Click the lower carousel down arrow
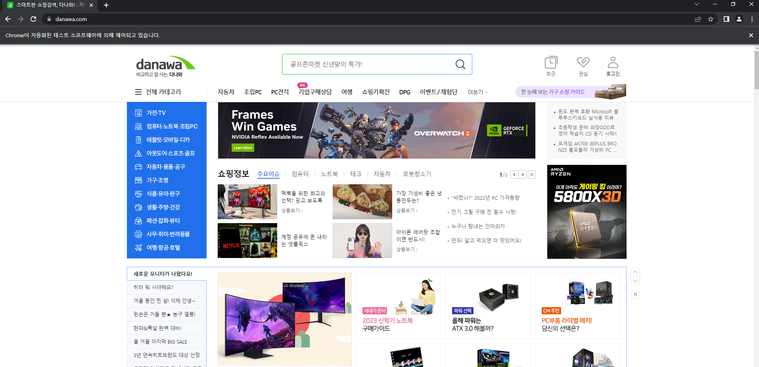759x367 pixels. coord(635,281)
